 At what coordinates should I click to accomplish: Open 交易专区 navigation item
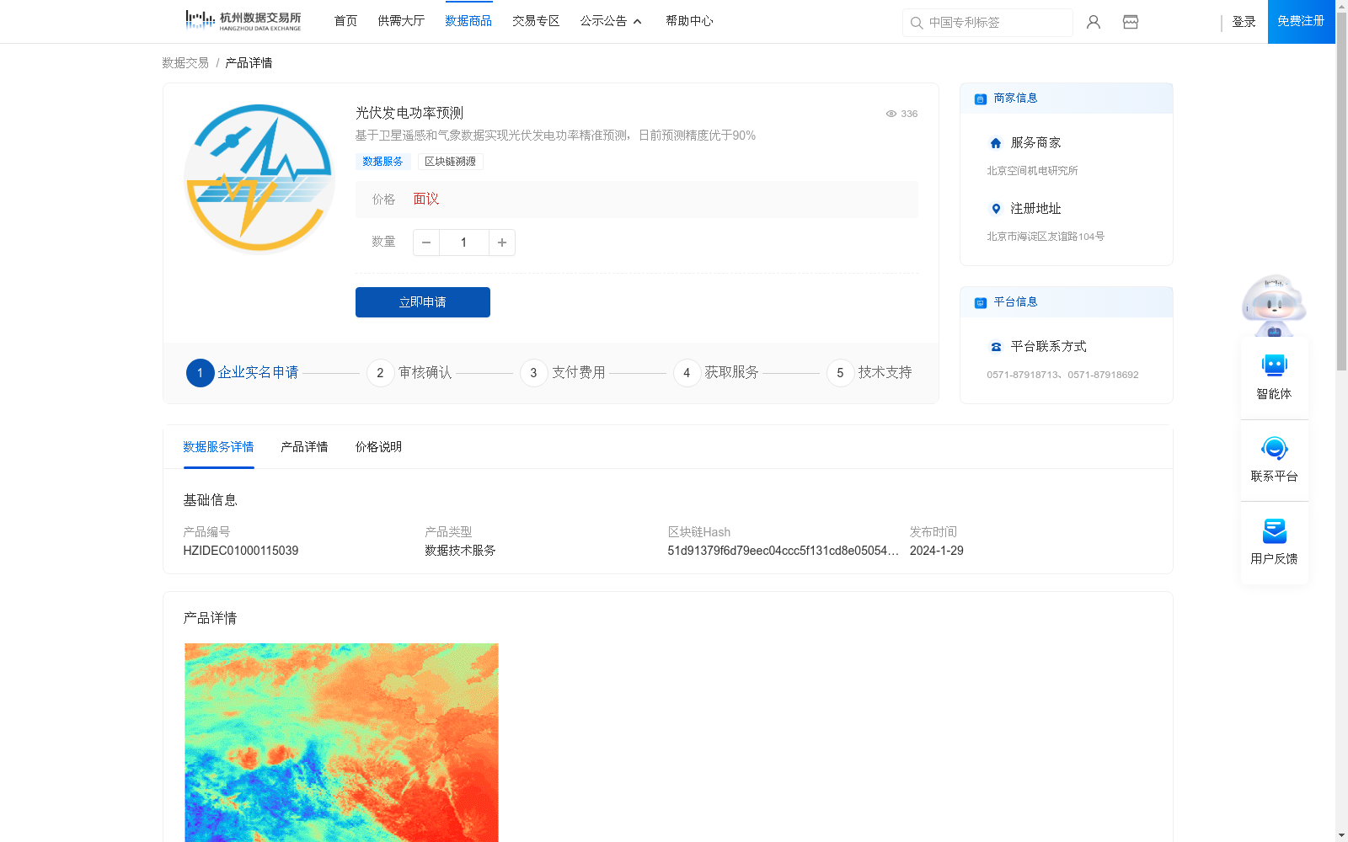[x=536, y=21]
